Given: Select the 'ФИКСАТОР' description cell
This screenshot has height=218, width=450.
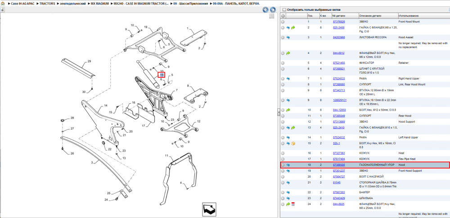Looking at the screenshot, I should pyautogui.click(x=367, y=63).
